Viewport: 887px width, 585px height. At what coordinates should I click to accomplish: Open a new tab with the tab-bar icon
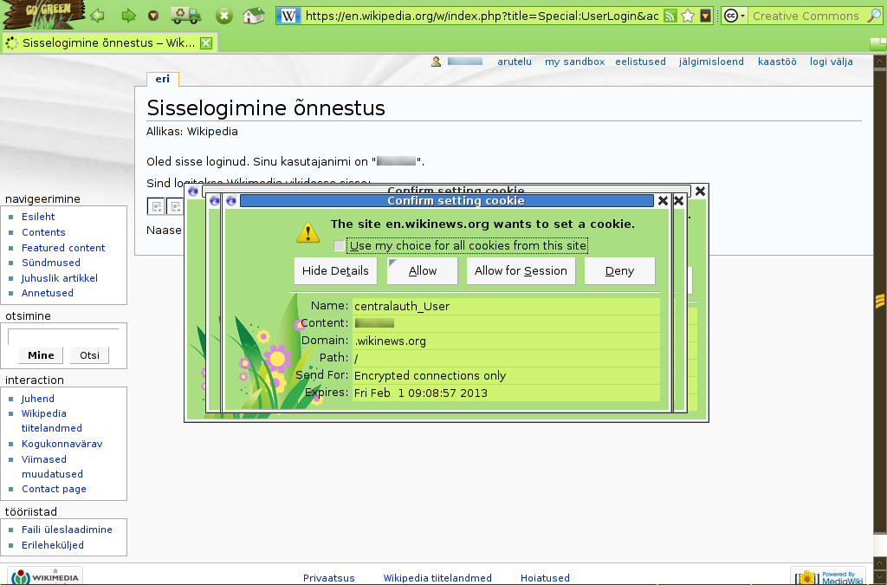pos(878,43)
